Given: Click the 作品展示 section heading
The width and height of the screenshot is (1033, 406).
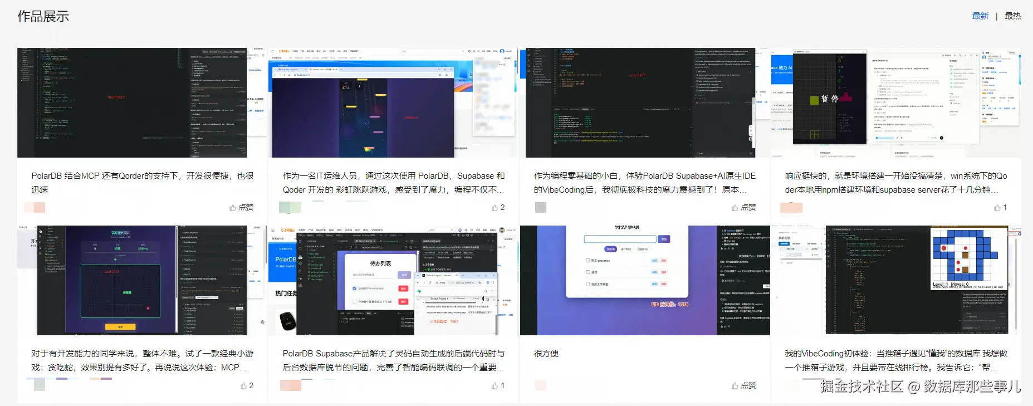Looking at the screenshot, I should click(x=43, y=17).
